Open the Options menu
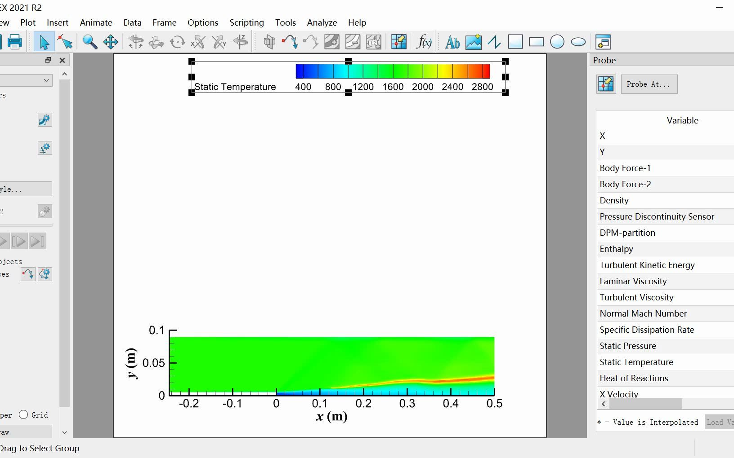734x458 pixels. [x=203, y=22]
